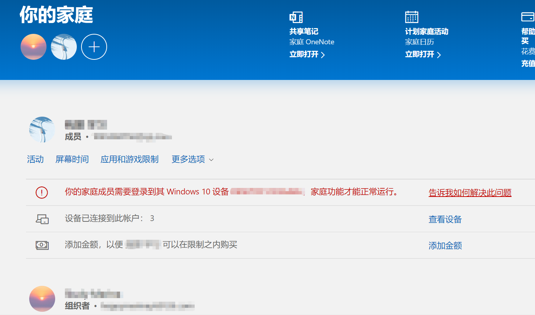535x315 pixels.
Task: Click the 家庭日历 calendar icon
Action: click(411, 17)
